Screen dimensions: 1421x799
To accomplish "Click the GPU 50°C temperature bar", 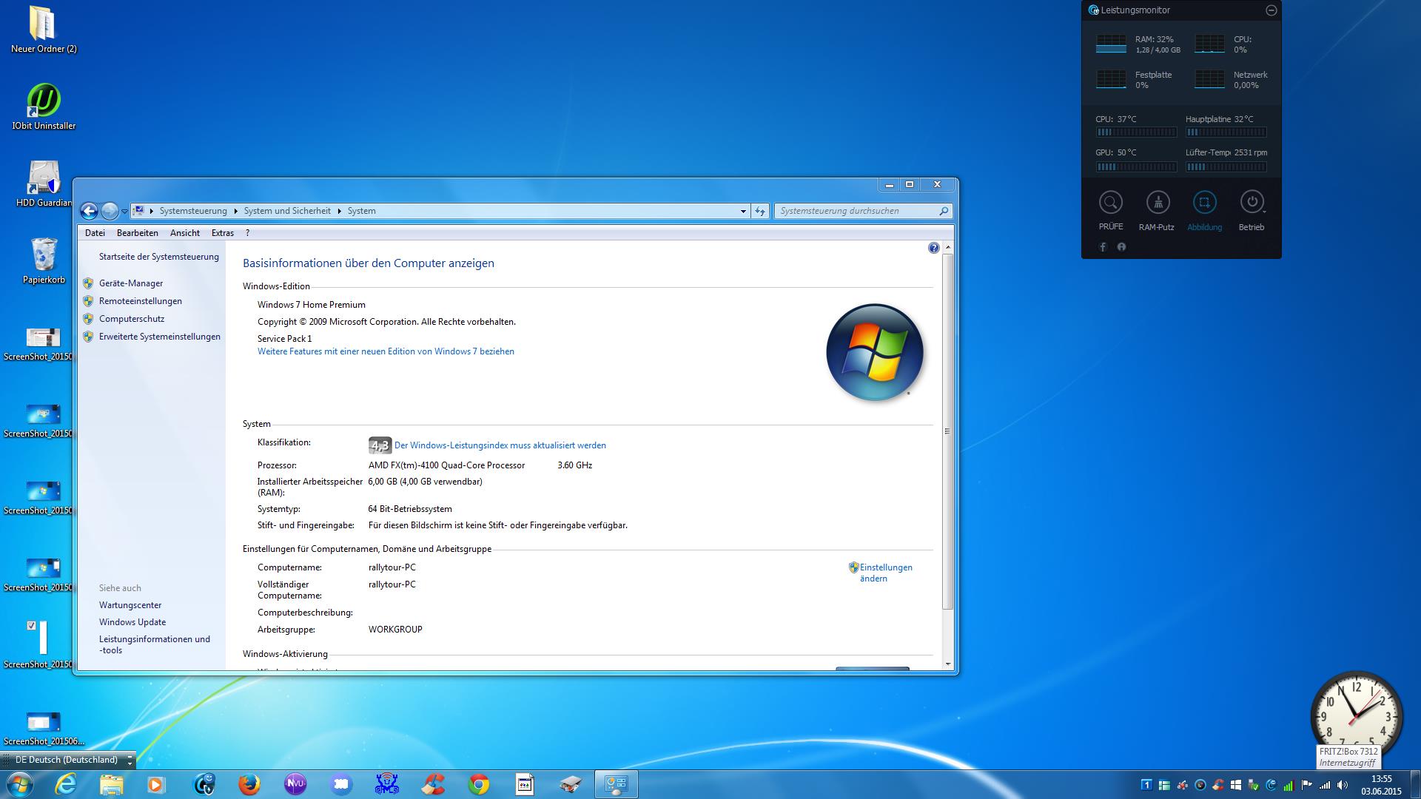I will tap(1136, 166).
